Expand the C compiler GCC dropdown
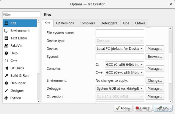 tap(125, 65)
